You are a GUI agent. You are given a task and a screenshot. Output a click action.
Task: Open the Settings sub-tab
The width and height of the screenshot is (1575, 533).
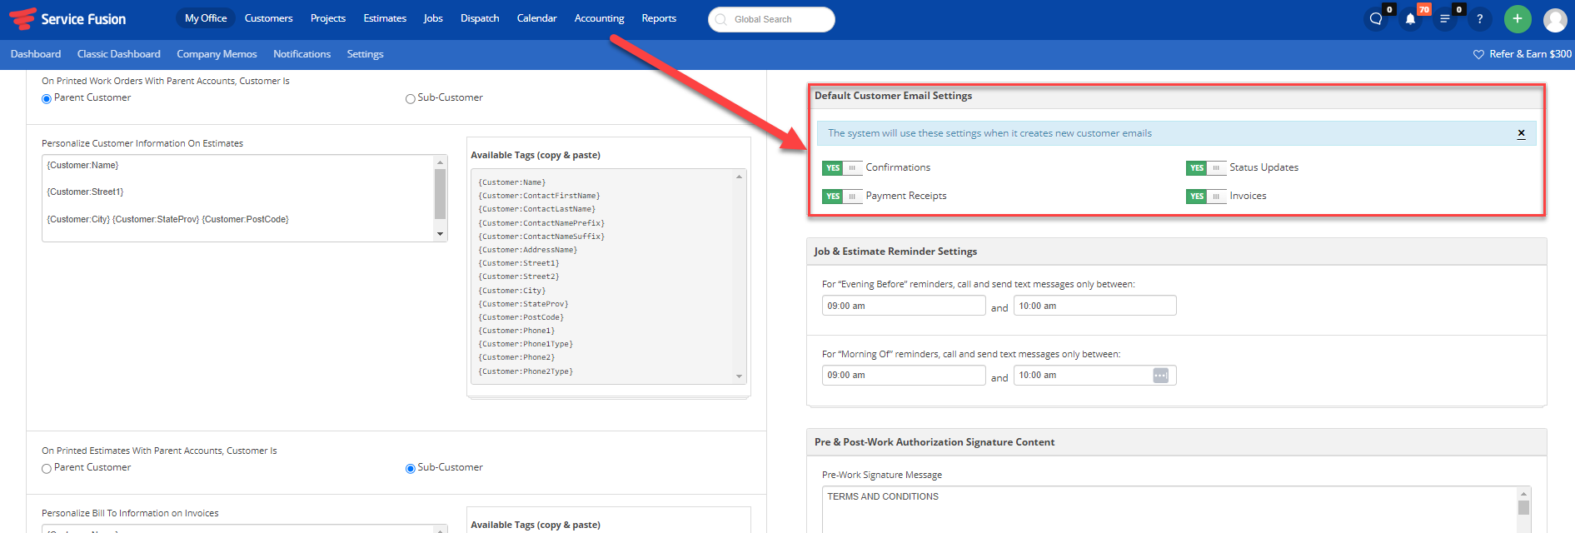click(365, 54)
